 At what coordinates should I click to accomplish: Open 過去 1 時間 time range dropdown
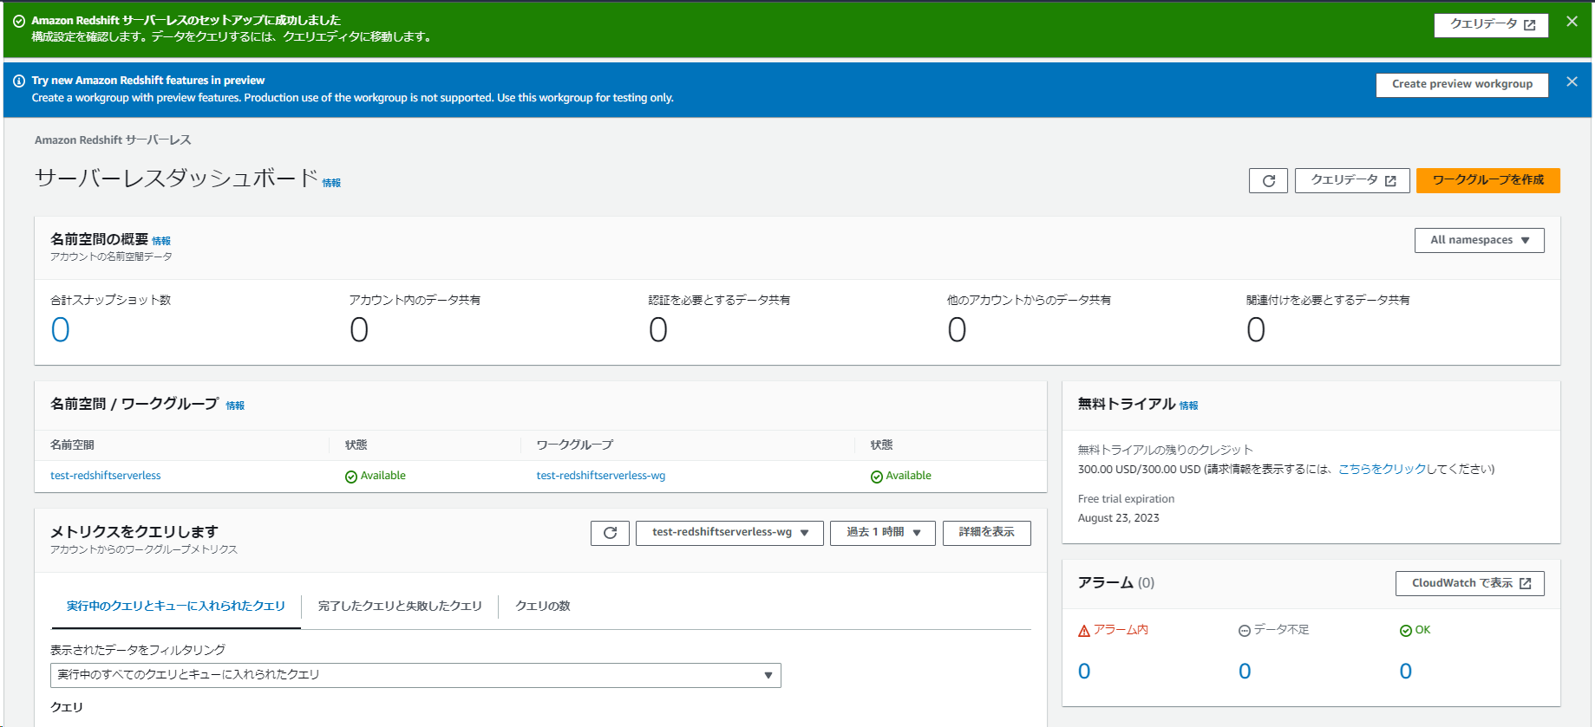click(883, 533)
